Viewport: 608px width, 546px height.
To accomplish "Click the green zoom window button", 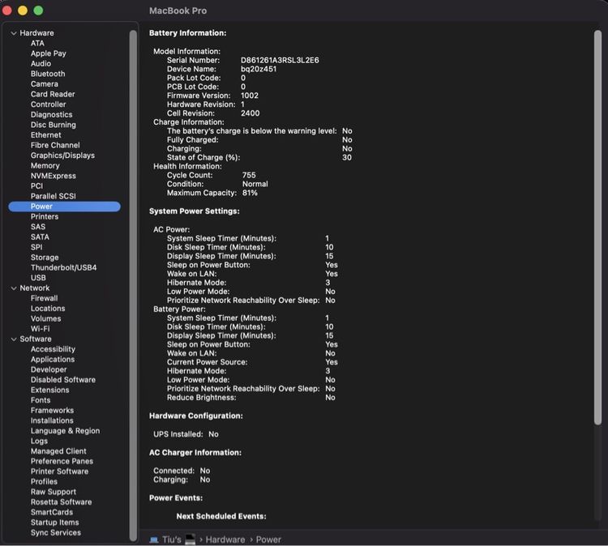I will [x=38, y=11].
